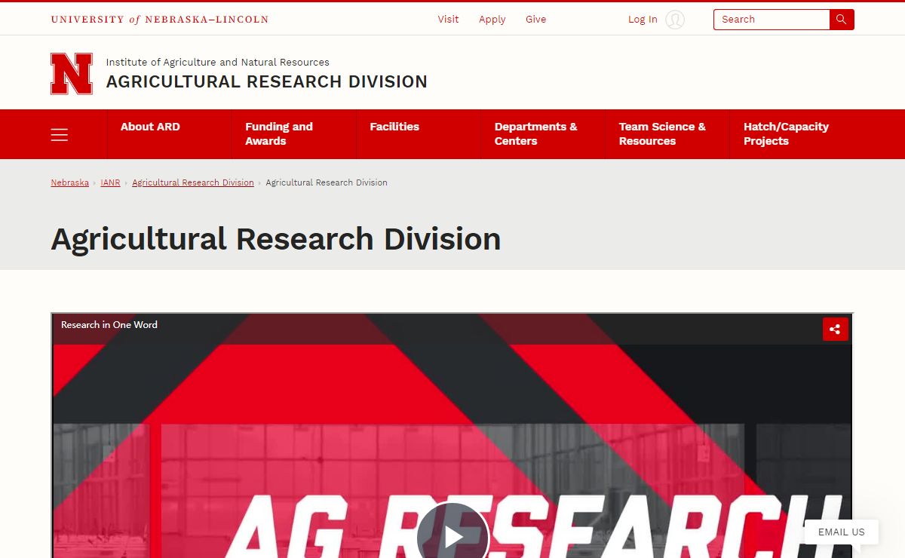Image resolution: width=905 pixels, height=558 pixels.
Task: Open University of Nebraska–Lincoln wordmark link
Action: (x=159, y=20)
